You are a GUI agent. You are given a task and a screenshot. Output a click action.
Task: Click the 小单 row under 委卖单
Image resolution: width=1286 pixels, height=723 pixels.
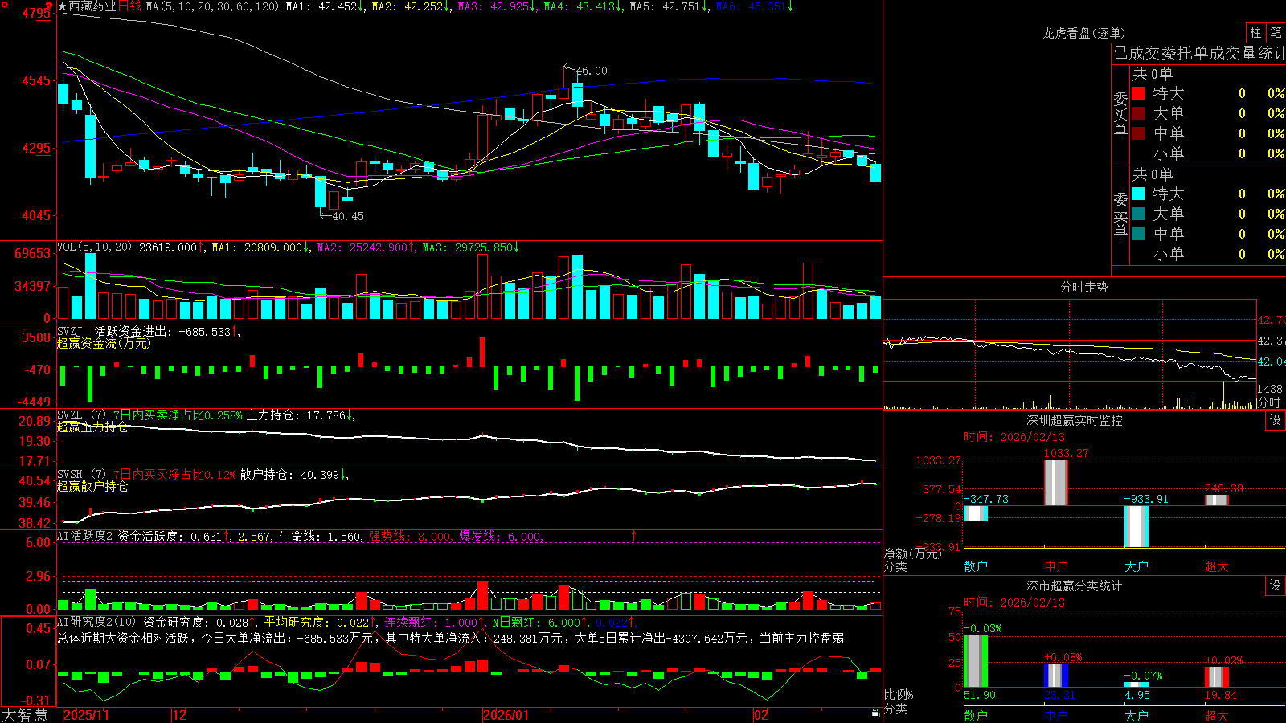[1208, 254]
